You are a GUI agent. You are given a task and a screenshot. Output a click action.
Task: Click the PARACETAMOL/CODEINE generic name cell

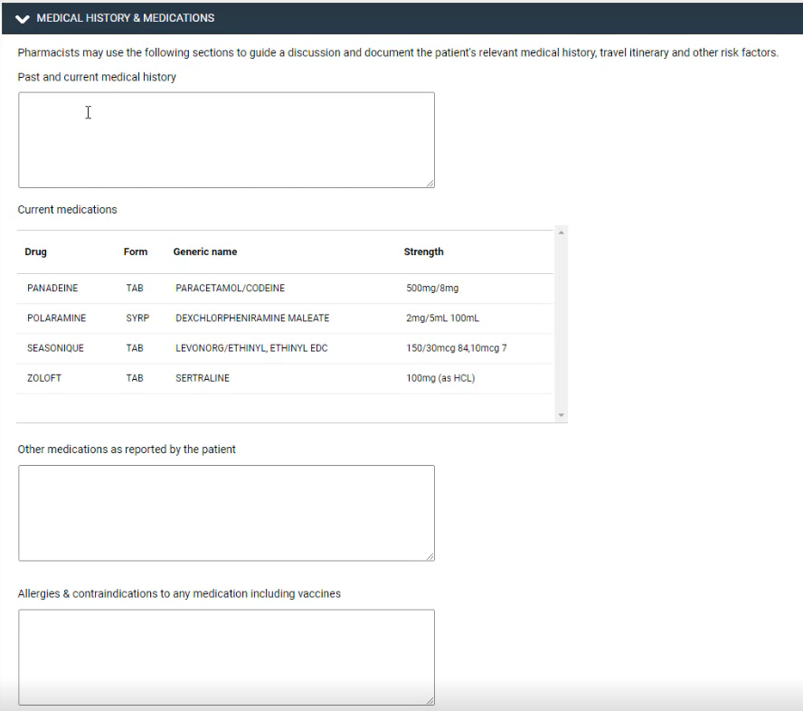point(230,289)
